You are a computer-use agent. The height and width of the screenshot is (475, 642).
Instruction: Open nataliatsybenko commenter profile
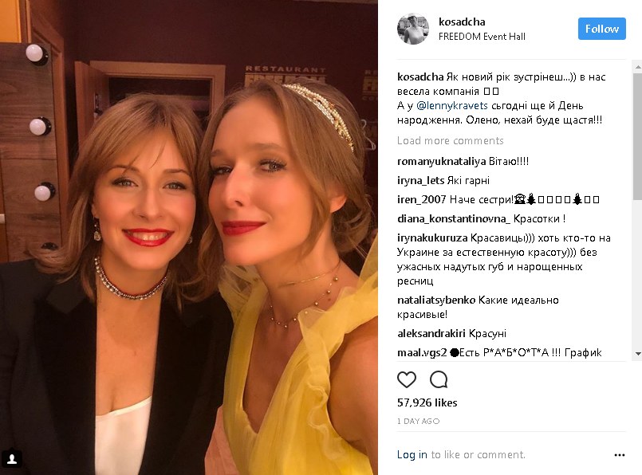(x=436, y=300)
